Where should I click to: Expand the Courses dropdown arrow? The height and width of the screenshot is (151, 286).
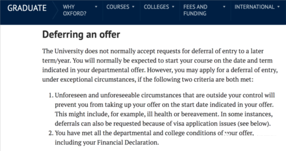133,7
